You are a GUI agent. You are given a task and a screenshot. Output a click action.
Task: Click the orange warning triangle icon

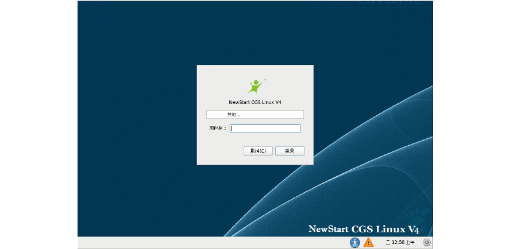pos(368,243)
